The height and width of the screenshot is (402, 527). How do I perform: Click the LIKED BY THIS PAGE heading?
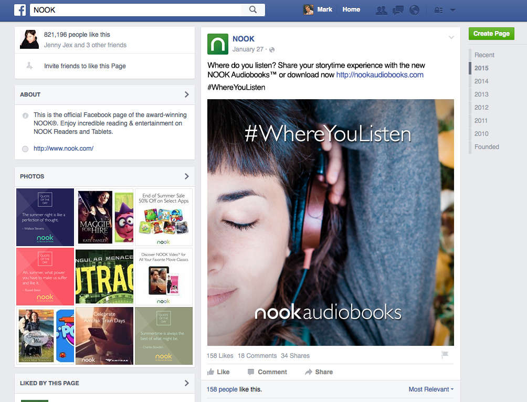coord(49,383)
